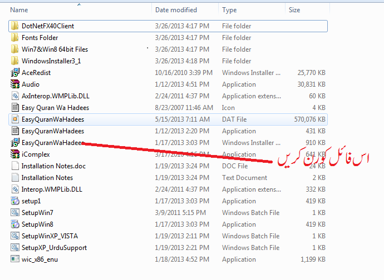Image resolution: width=384 pixels, height=280 pixels.
Task: Select the DotNetFX40Client folder name
Action: click(x=48, y=26)
